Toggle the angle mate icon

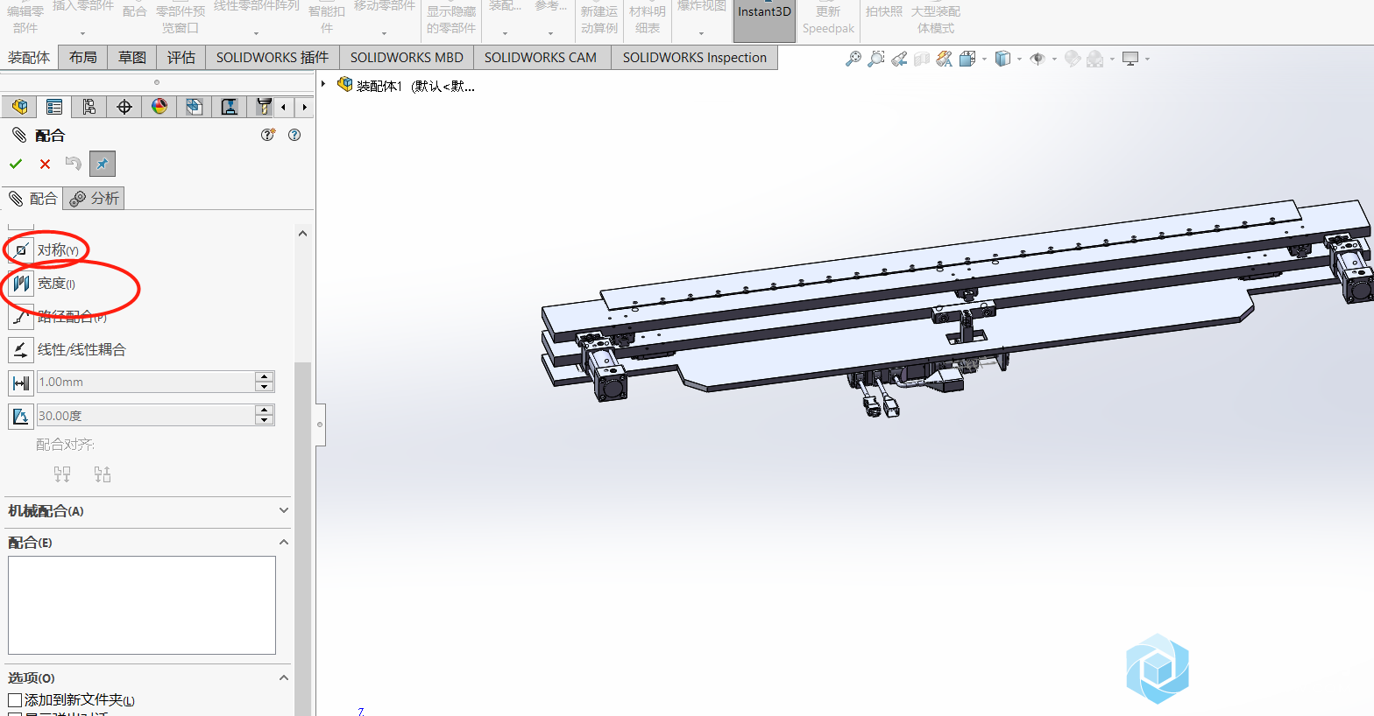pyautogui.click(x=21, y=416)
